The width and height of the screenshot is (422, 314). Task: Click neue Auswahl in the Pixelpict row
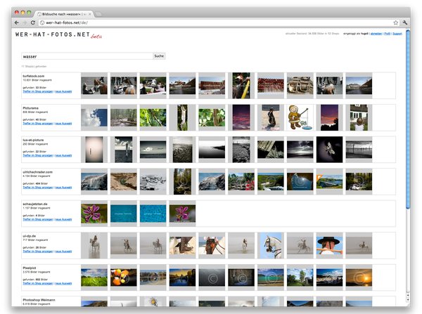[x=63, y=283]
